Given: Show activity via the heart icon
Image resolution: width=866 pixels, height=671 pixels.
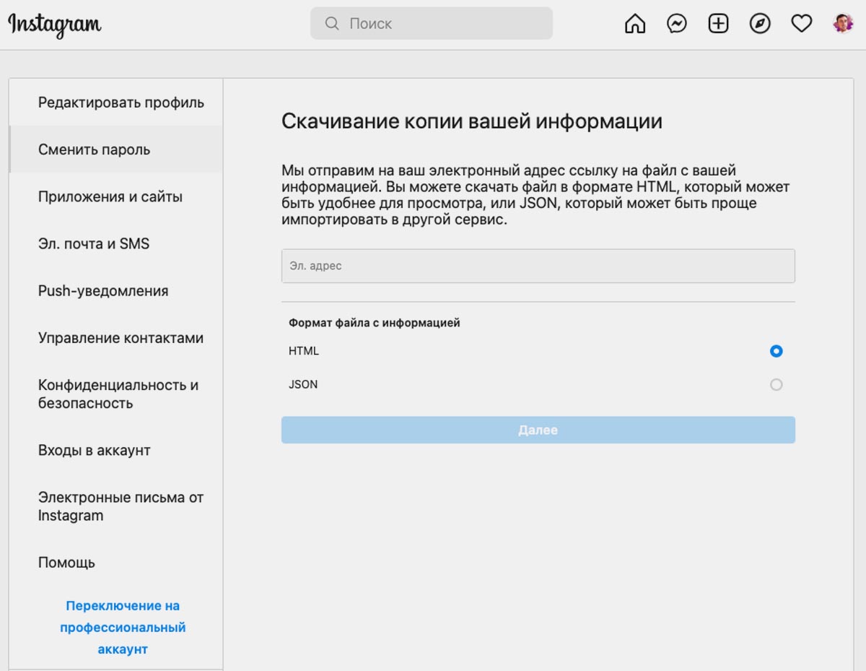Looking at the screenshot, I should (802, 24).
